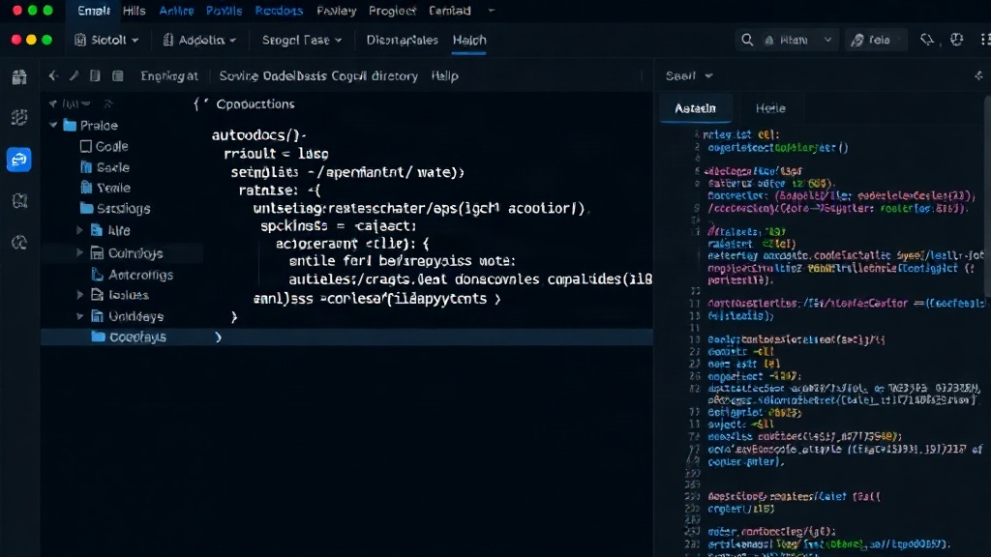991x557 pixels.
Task: Click the autoodocs line in the editor
Action: coord(258,134)
